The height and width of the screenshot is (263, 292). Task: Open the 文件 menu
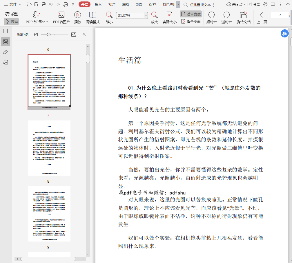pos(12,4)
